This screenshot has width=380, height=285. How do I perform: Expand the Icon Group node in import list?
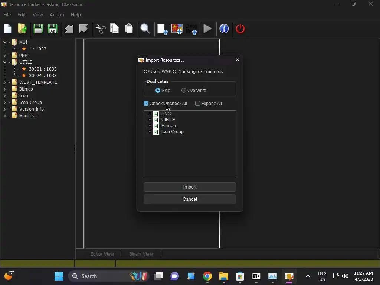[150, 132]
